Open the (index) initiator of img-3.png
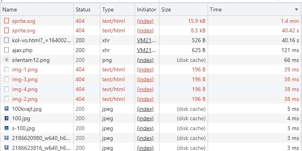The width and height of the screenshot is (302, 151). pyautogui.click(x=145, y=79)
